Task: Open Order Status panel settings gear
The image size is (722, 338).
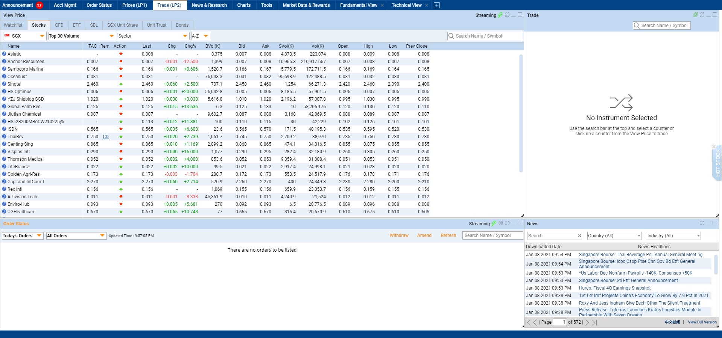Action: point(501,223)
